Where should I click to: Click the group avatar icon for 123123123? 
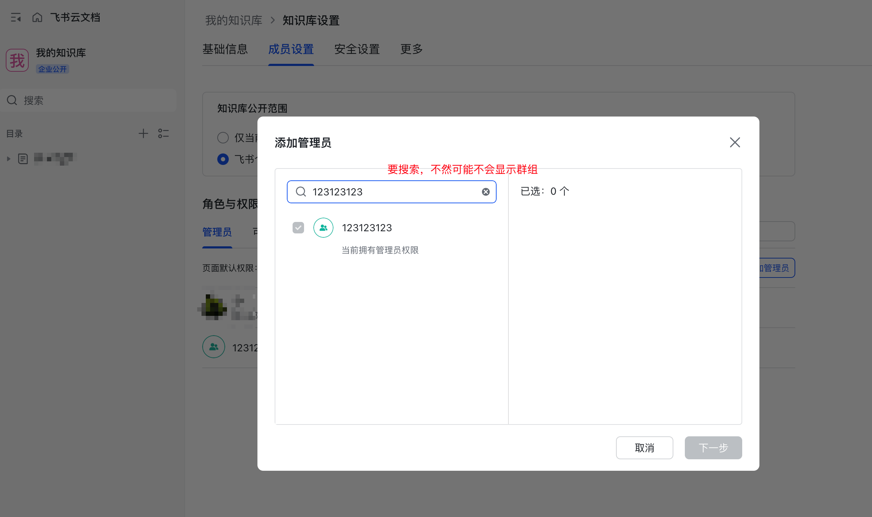(x=323, y=228)
